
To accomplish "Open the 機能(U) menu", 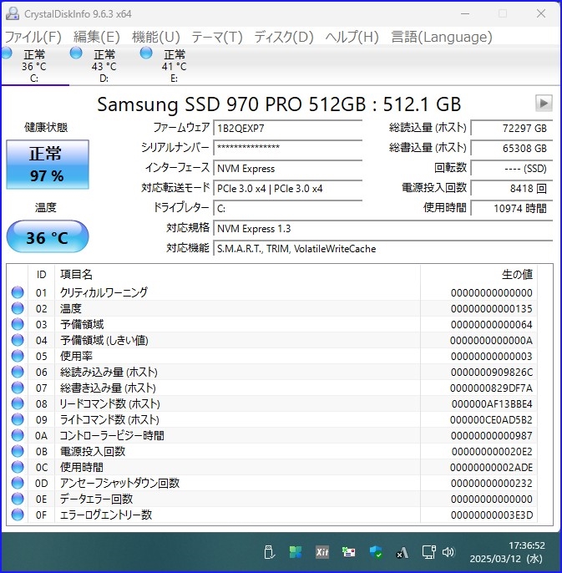I will pyautogui.click(x=156, y=37).
